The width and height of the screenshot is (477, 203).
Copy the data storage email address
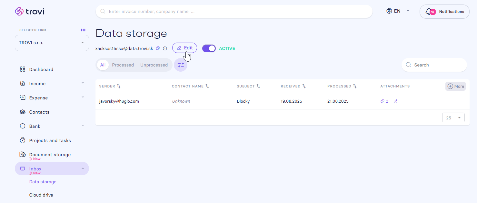pyautogui.click(x=158, y=48)
